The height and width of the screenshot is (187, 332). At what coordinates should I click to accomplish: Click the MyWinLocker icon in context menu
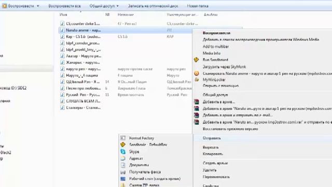[x=197, y=79]
